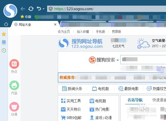Expand the 搜狗搜索 engine dropdown
Screen dimensions: 166x121
118,60
